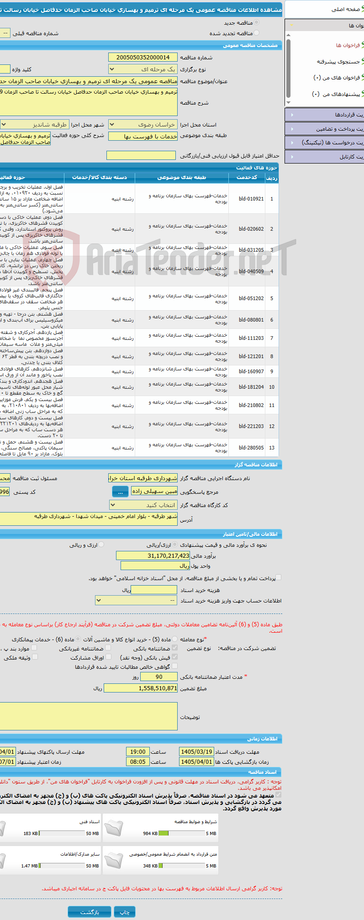Click مهلت دریافت اسناد date 1405/03/19
Screen dimensions: 364x920
[196, 751]
